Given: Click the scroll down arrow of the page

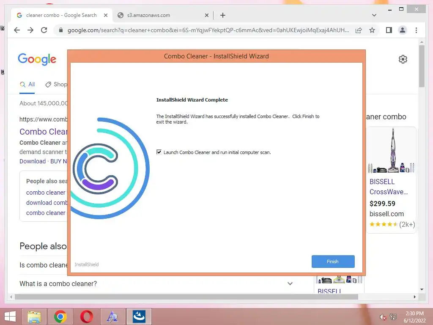Looking at the screenshot, I should click(x=422, y=289).
